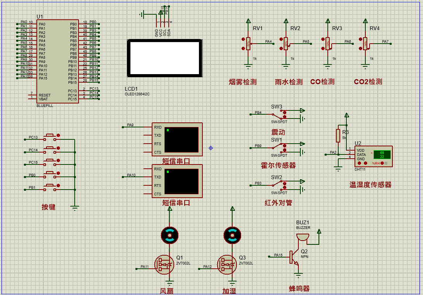This screenshot has height=295, width=423.
Task: Decrease RV2 with its lower red dot
Action: (x=281, y=48)
